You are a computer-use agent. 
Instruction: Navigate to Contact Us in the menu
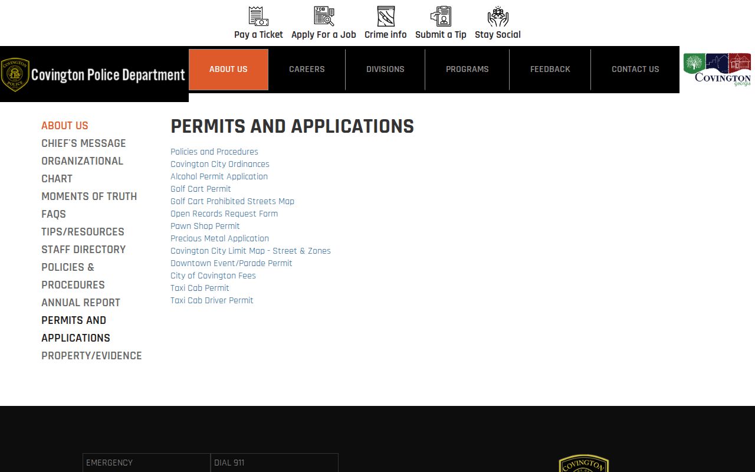point(635,70)
